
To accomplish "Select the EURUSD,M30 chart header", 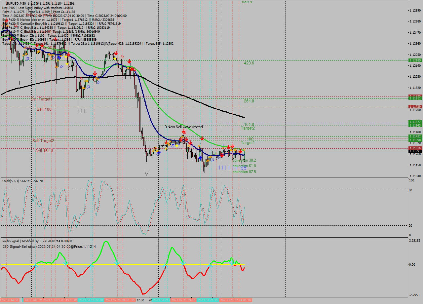I will click(12, 3).
